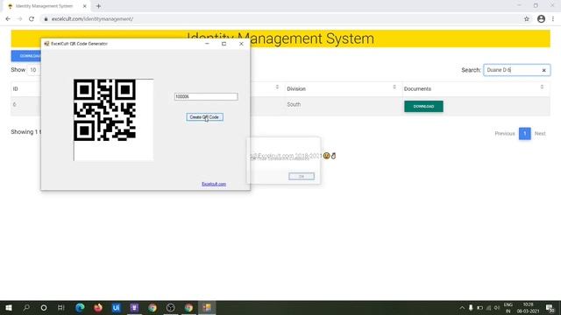Open Task View on the taskbar

click(61, 307)
